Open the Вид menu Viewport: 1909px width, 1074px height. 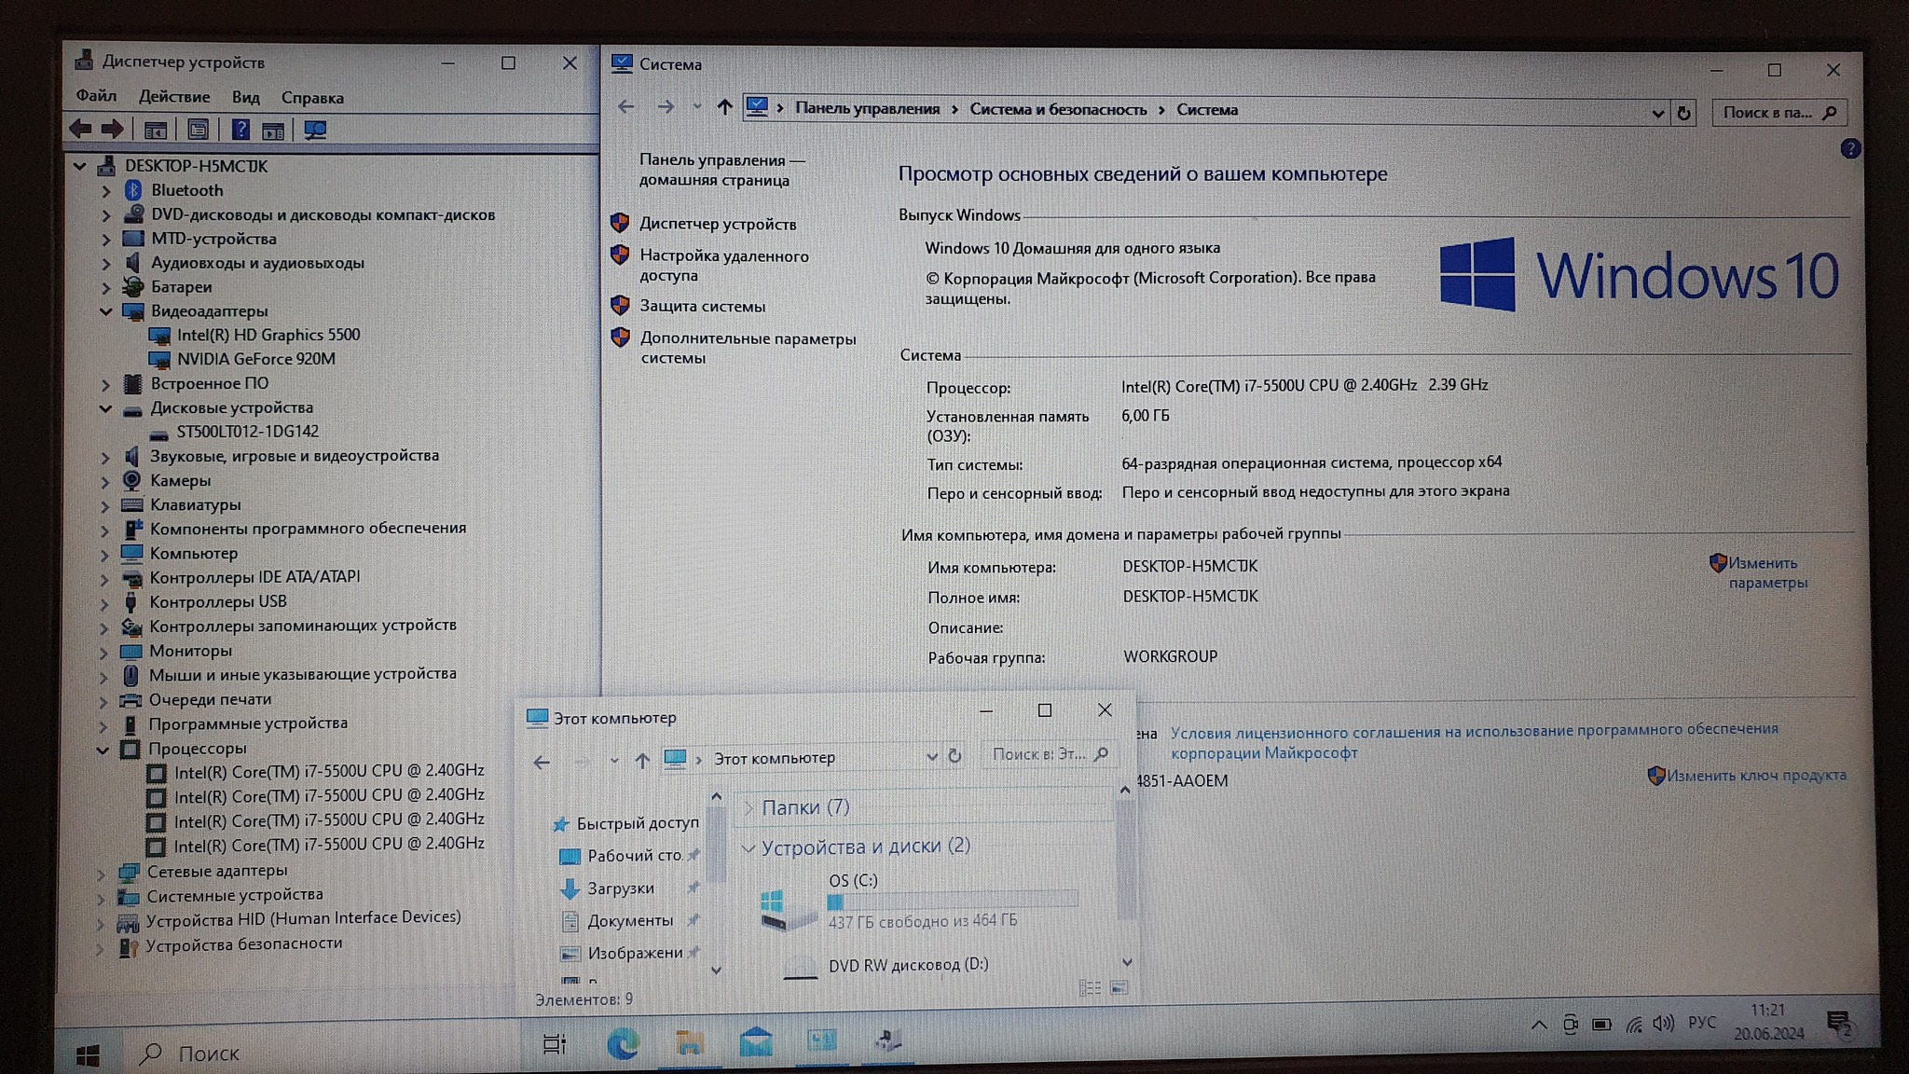245,98
